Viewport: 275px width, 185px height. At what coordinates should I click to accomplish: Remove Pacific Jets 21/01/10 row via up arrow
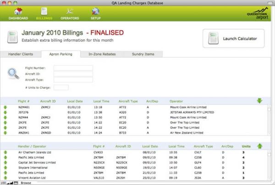[5, 173]
